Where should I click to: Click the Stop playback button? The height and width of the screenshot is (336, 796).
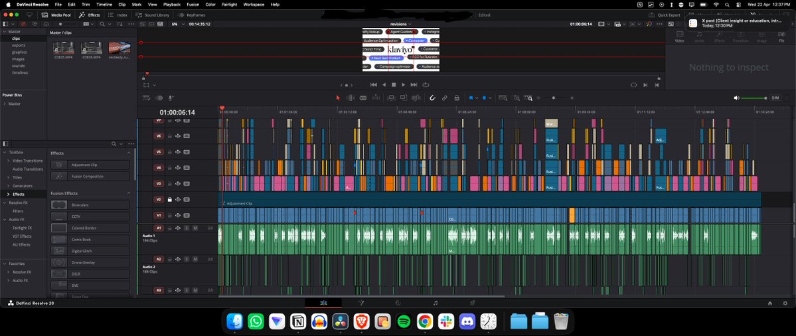pos(394,85)
